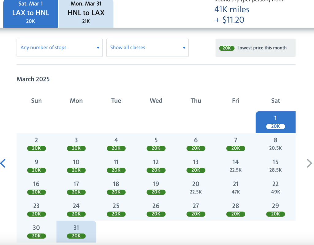
Task: Choose March 22 priced at 49K
Action: [x=275, y=188]
